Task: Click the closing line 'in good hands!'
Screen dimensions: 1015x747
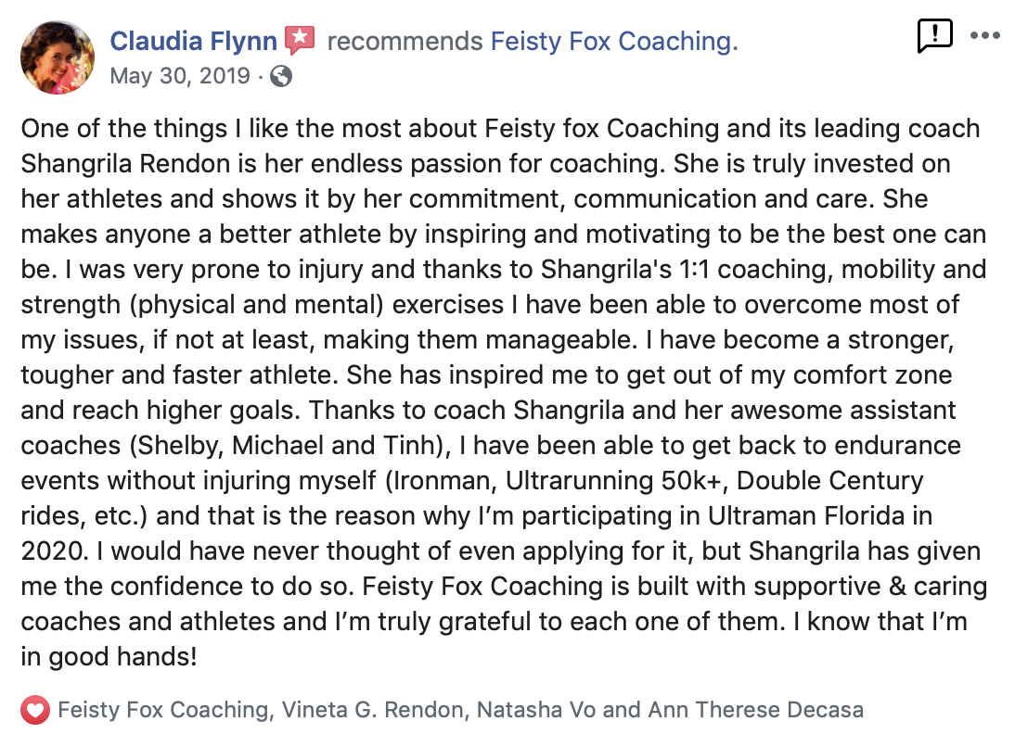Action: click(109, 657)
